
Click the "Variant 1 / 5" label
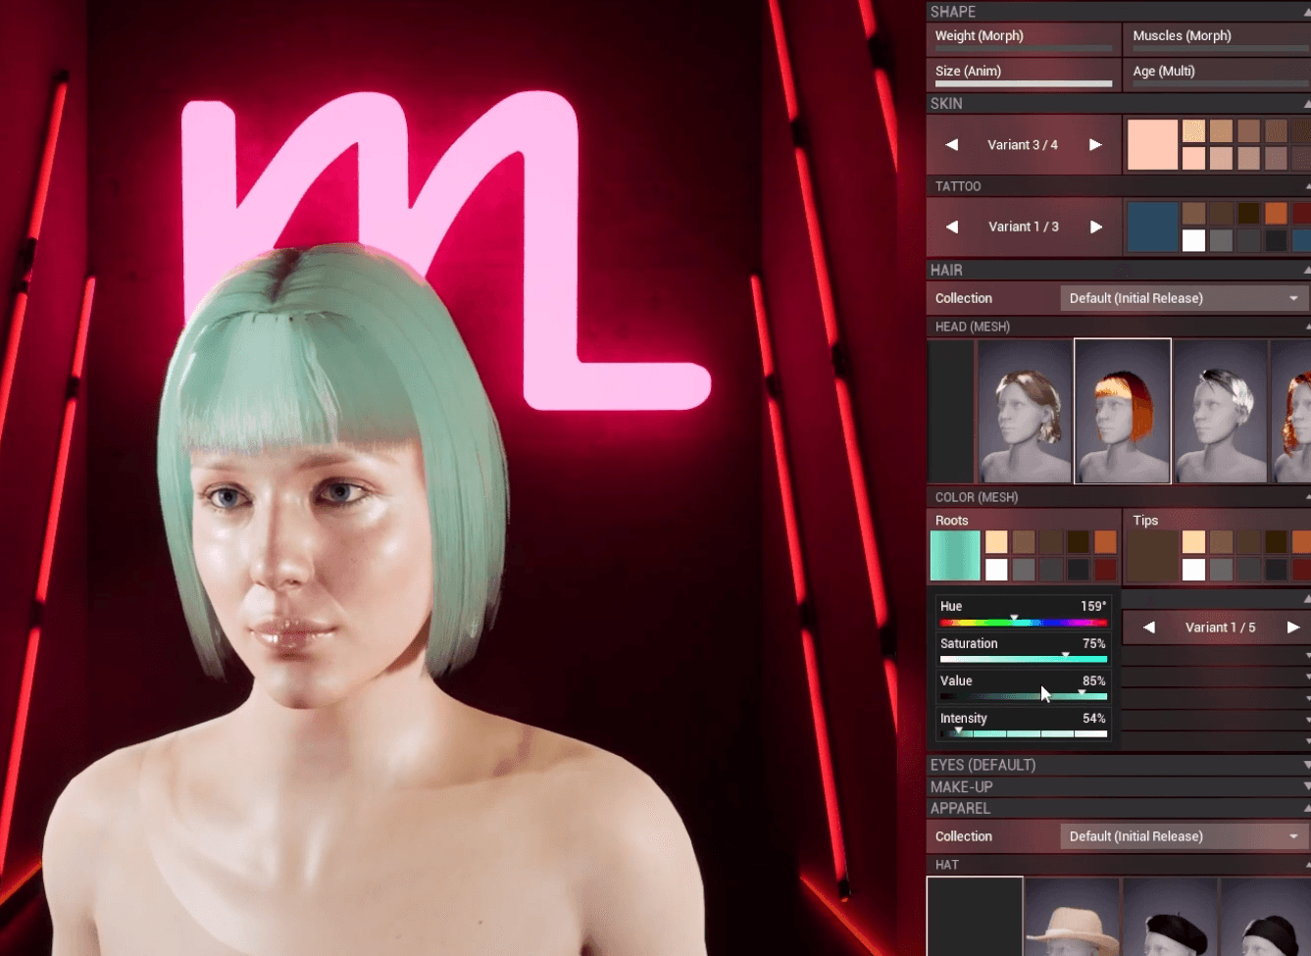click(x=1220, y=628)
